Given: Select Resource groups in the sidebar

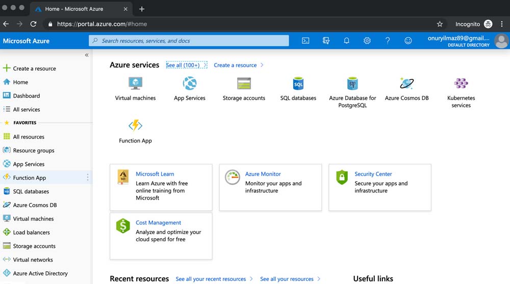Looking at the screenshot, I should (x=34, y=151).
